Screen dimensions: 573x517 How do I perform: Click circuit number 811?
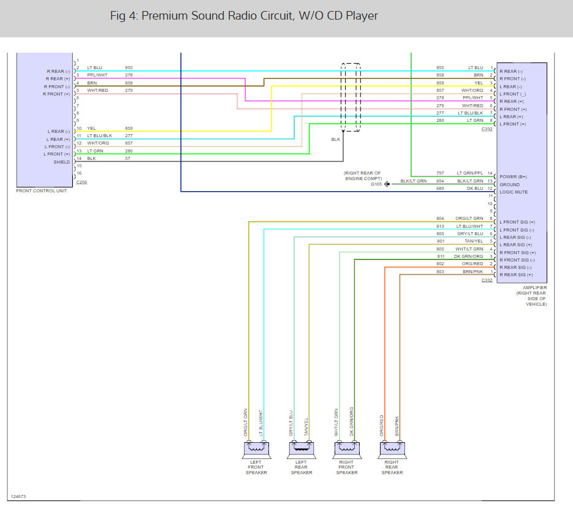tap(441, 257)
